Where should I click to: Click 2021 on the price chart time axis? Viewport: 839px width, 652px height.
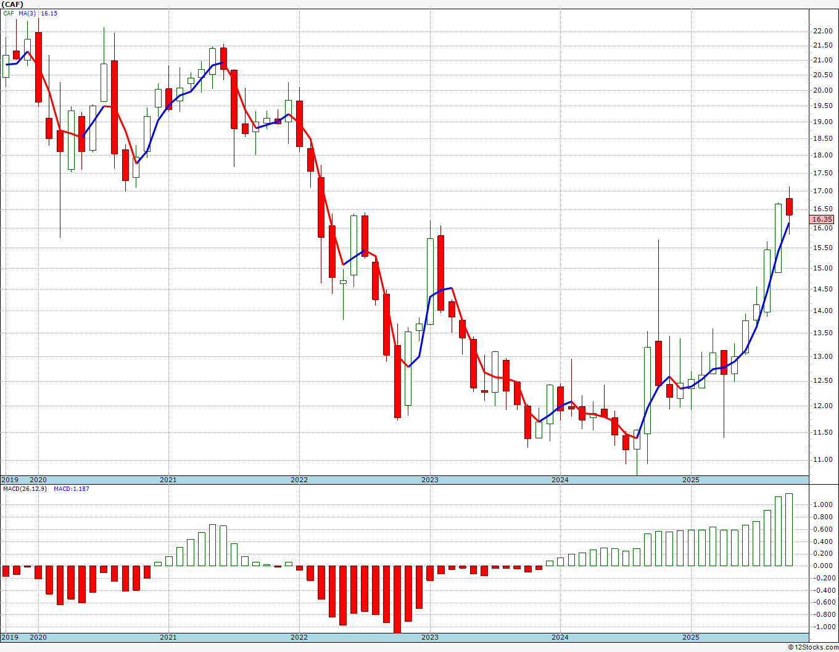pyautogui.click(x=168, y=480)
